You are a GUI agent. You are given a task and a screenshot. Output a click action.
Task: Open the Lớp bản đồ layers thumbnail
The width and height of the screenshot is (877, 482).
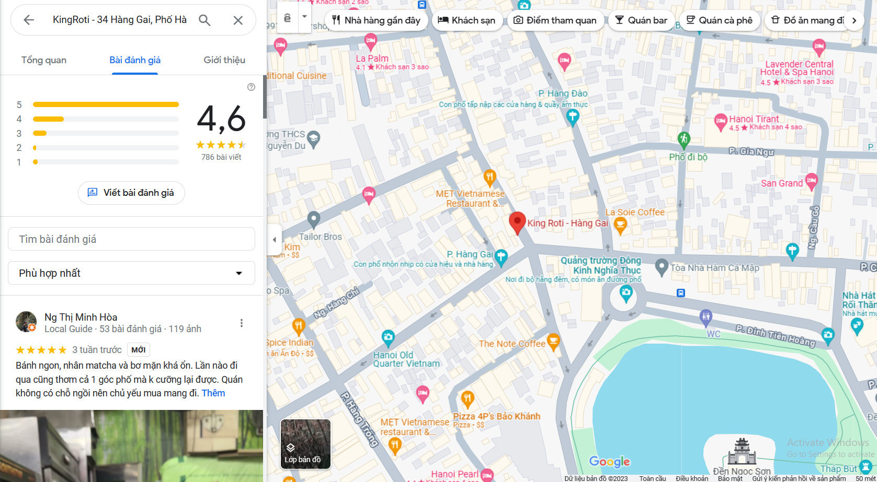(x=305, y=444)
